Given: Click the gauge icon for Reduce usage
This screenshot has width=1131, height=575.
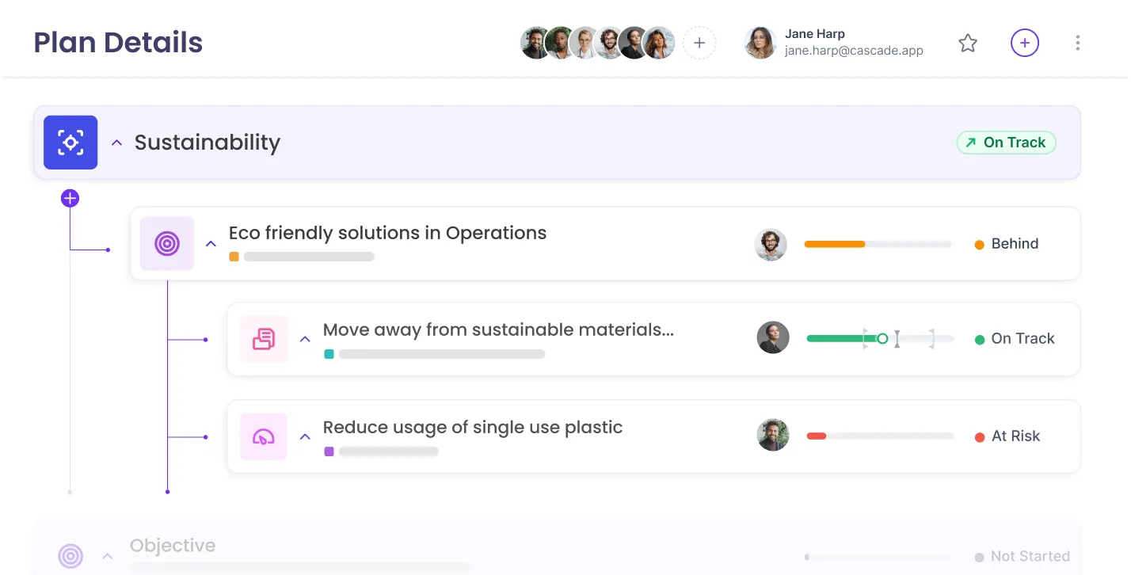Looking at the screenshot, I should (264, 436).
